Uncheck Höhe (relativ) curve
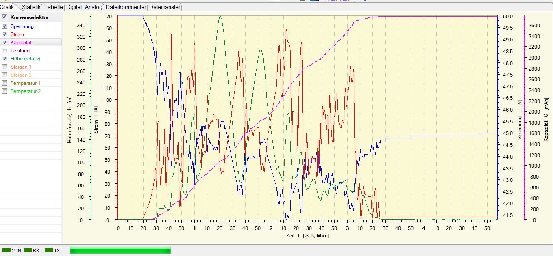The width and height of the screenshot is (553, 256). pos(4,59)
